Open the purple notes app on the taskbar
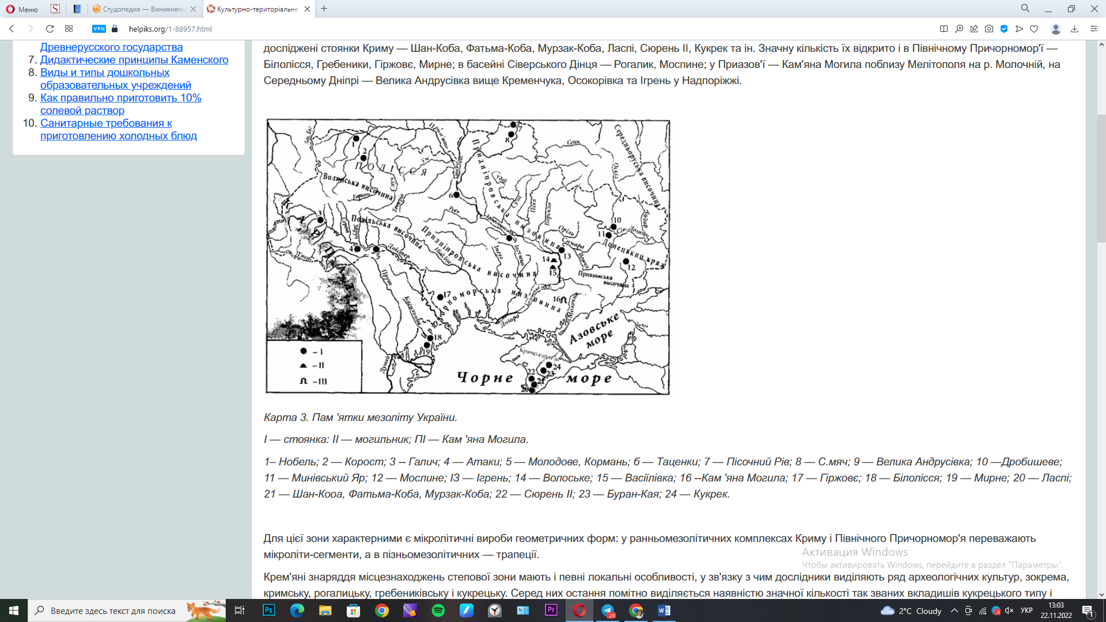Image resolution: width=1106 pixels, height=622 pixels. point(410,610)
